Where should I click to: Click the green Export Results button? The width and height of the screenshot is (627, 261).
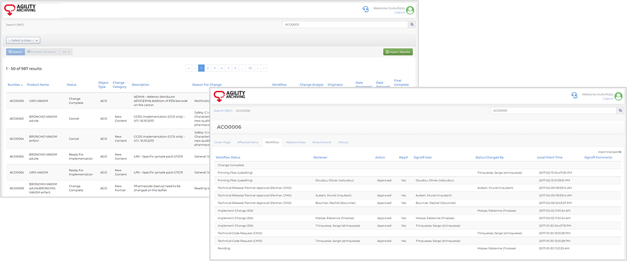(x=398, y=52)
